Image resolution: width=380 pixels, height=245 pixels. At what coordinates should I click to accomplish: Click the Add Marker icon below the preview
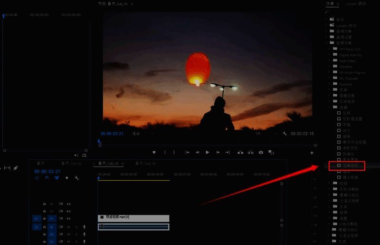154,152
